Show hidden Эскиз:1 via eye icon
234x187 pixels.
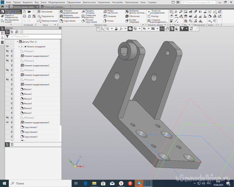[x=7, y=51]
